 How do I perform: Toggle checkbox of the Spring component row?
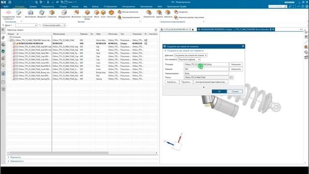tap(14, 79)
